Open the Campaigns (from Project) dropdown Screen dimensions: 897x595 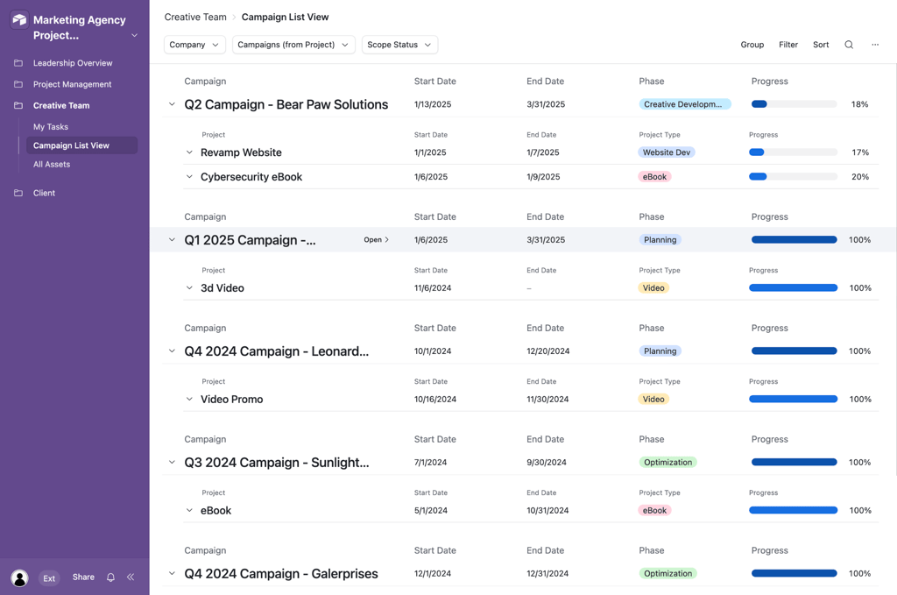(293, 45)
